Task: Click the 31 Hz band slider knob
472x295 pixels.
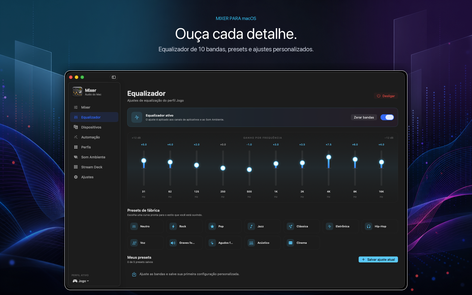Action: click(144, 161)
